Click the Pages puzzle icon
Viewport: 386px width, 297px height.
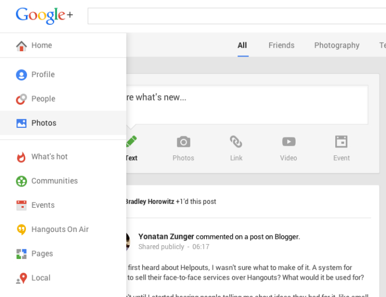tap(22, 254)
